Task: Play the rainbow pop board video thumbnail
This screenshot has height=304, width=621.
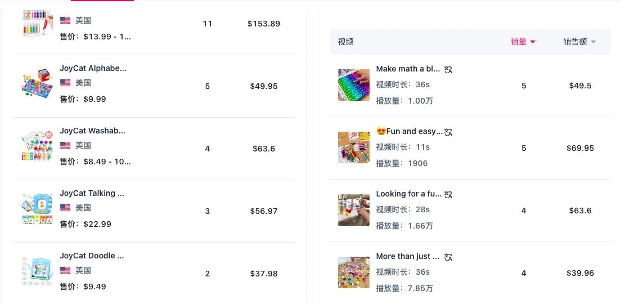Action: [x=354, y=85]
